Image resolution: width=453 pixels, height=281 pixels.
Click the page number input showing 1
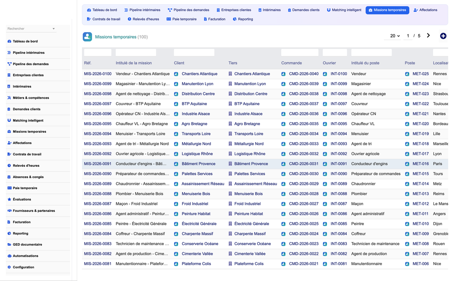[408, 36]
